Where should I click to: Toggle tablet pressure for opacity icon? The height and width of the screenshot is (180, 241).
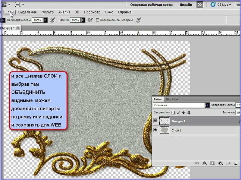(x=52, y=20)
